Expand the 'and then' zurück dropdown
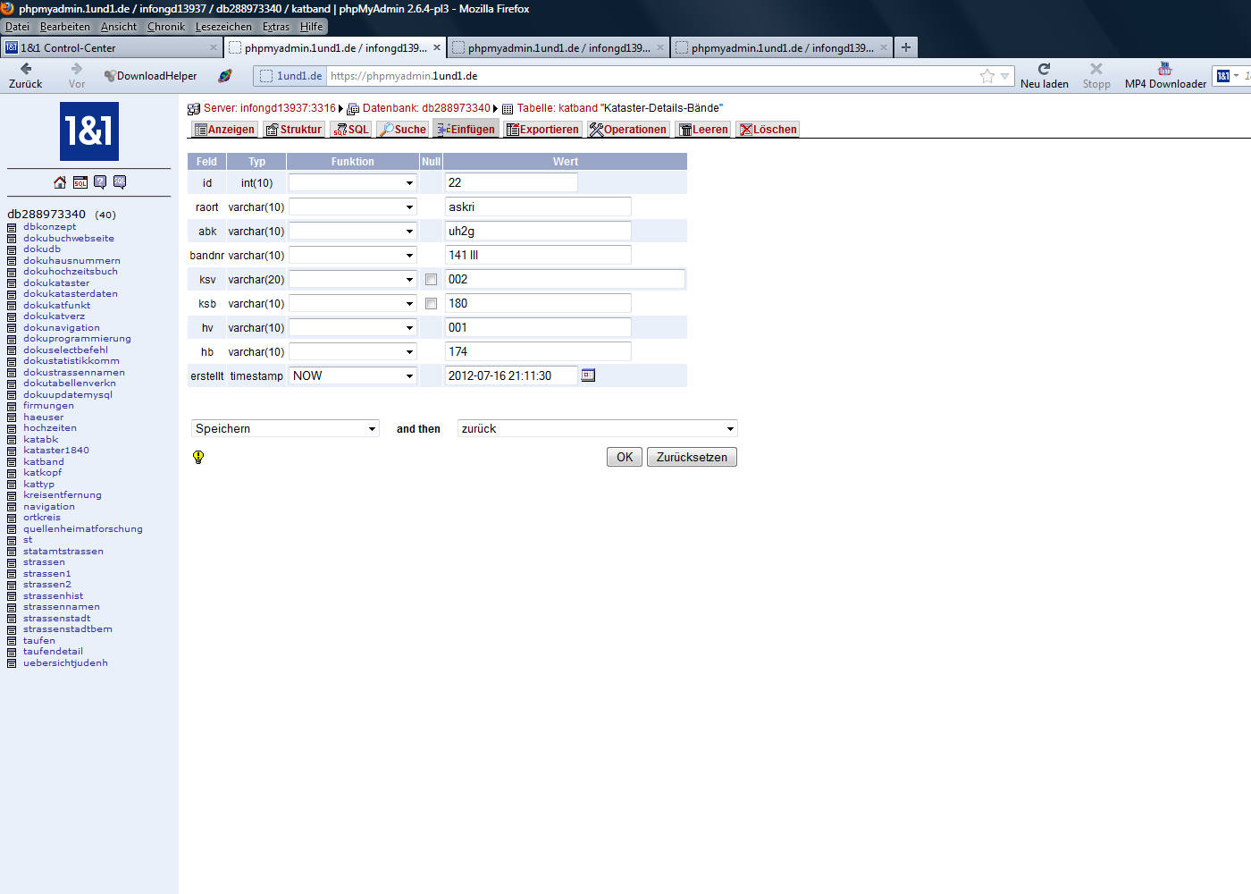The image size is (1251, 894). [x=597, y=429]
